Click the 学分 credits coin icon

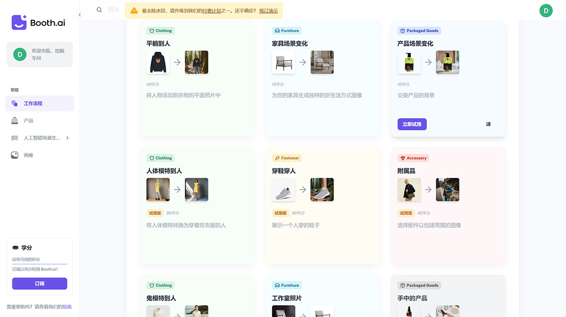tap(16, 247)
